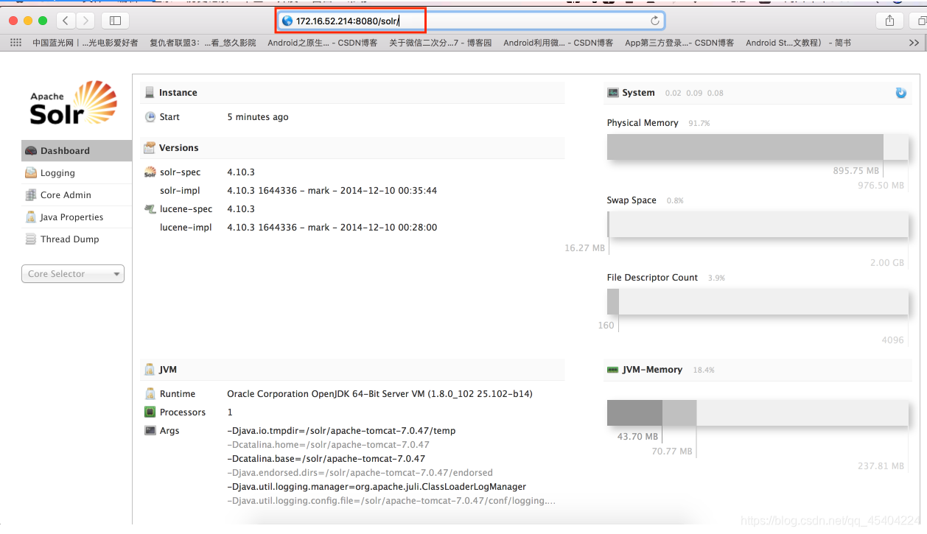The height and width of the screenshot is (534, 927).
Task: Click the Apache Solr logo
Action: point(74,103)
